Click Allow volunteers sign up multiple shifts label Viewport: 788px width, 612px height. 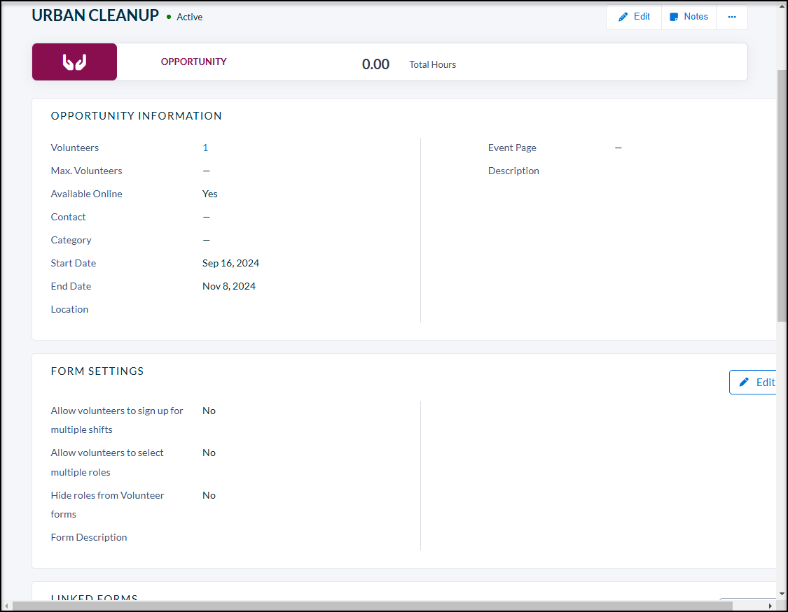pos(116,420)
